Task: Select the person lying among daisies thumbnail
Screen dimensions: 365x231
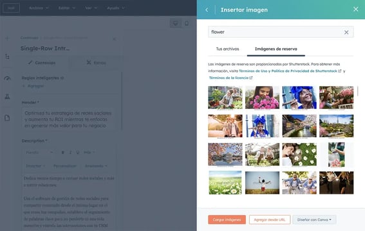Action: click(x=299, y=155)
